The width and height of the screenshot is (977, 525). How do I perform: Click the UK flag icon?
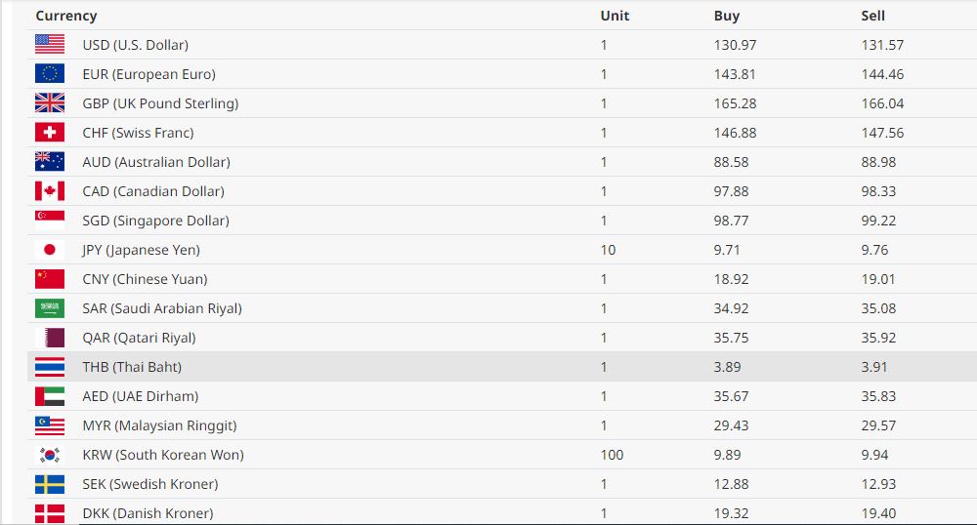[x=50, y=102]
